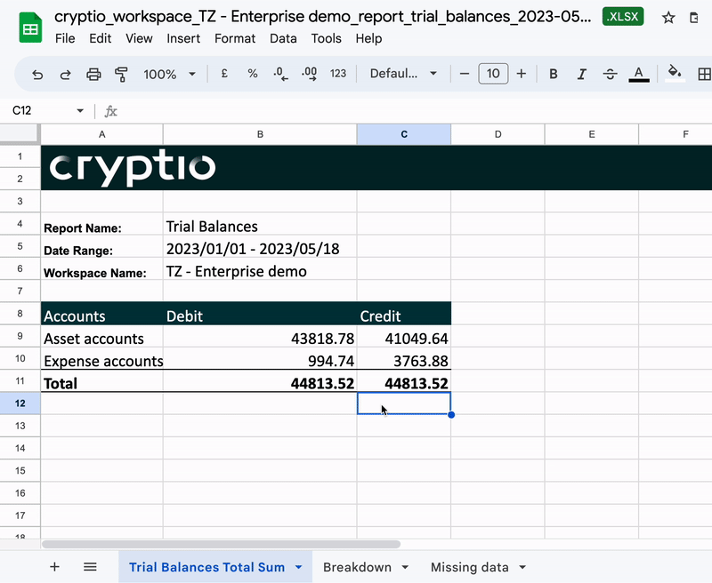The image size is (712, 583).
Task: Click the document title text
Action: tap(323, 17)
